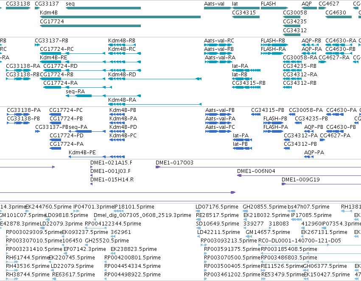Image resolution: width=361 pixels, height=281 pixels.
Task: Open the CG34315-RB transcript
Action: pos(246,87)
